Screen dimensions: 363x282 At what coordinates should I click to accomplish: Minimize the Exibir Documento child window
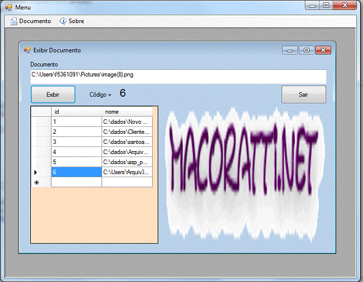coord(290,50)
